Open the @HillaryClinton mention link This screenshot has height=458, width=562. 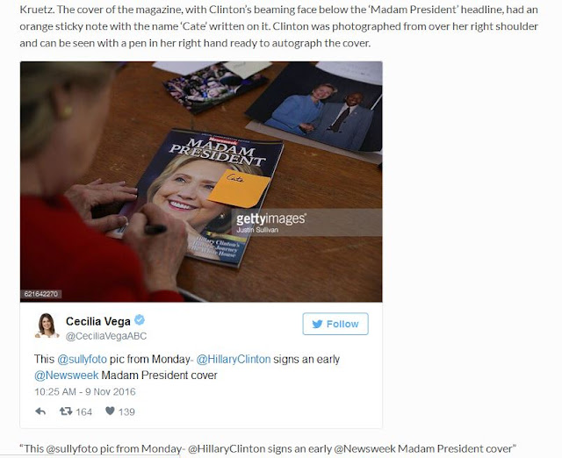coord(234,359)
